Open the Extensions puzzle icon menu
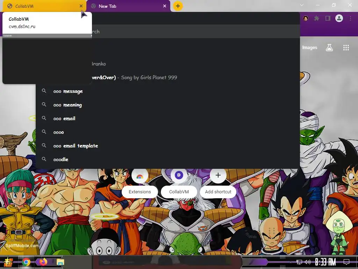Screen dimensions: 358x269 coord(317,18)
